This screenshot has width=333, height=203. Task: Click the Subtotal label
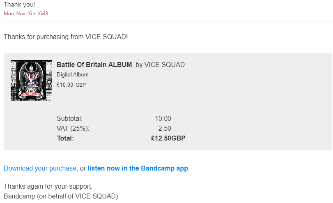pos(69,118)
